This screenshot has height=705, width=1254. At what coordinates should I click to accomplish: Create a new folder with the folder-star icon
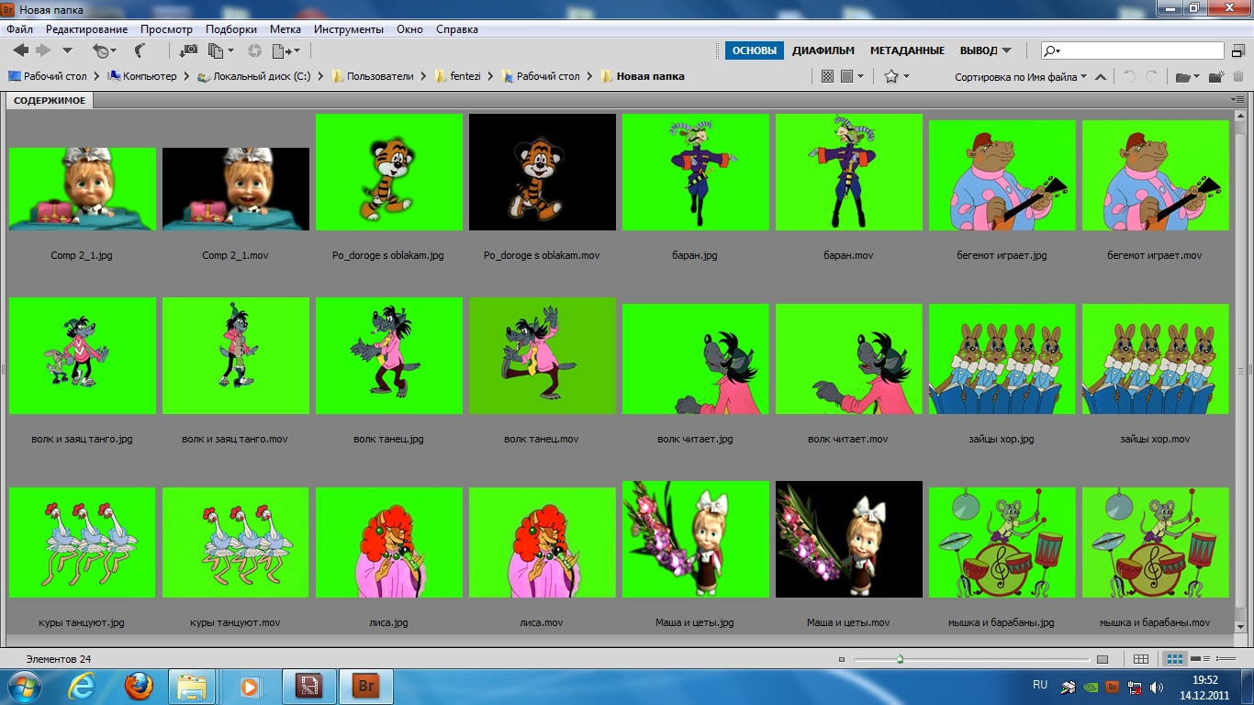pos(1216,77)
